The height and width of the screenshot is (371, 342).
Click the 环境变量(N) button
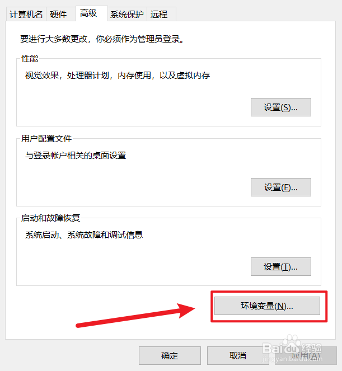[x=267, y=306]
